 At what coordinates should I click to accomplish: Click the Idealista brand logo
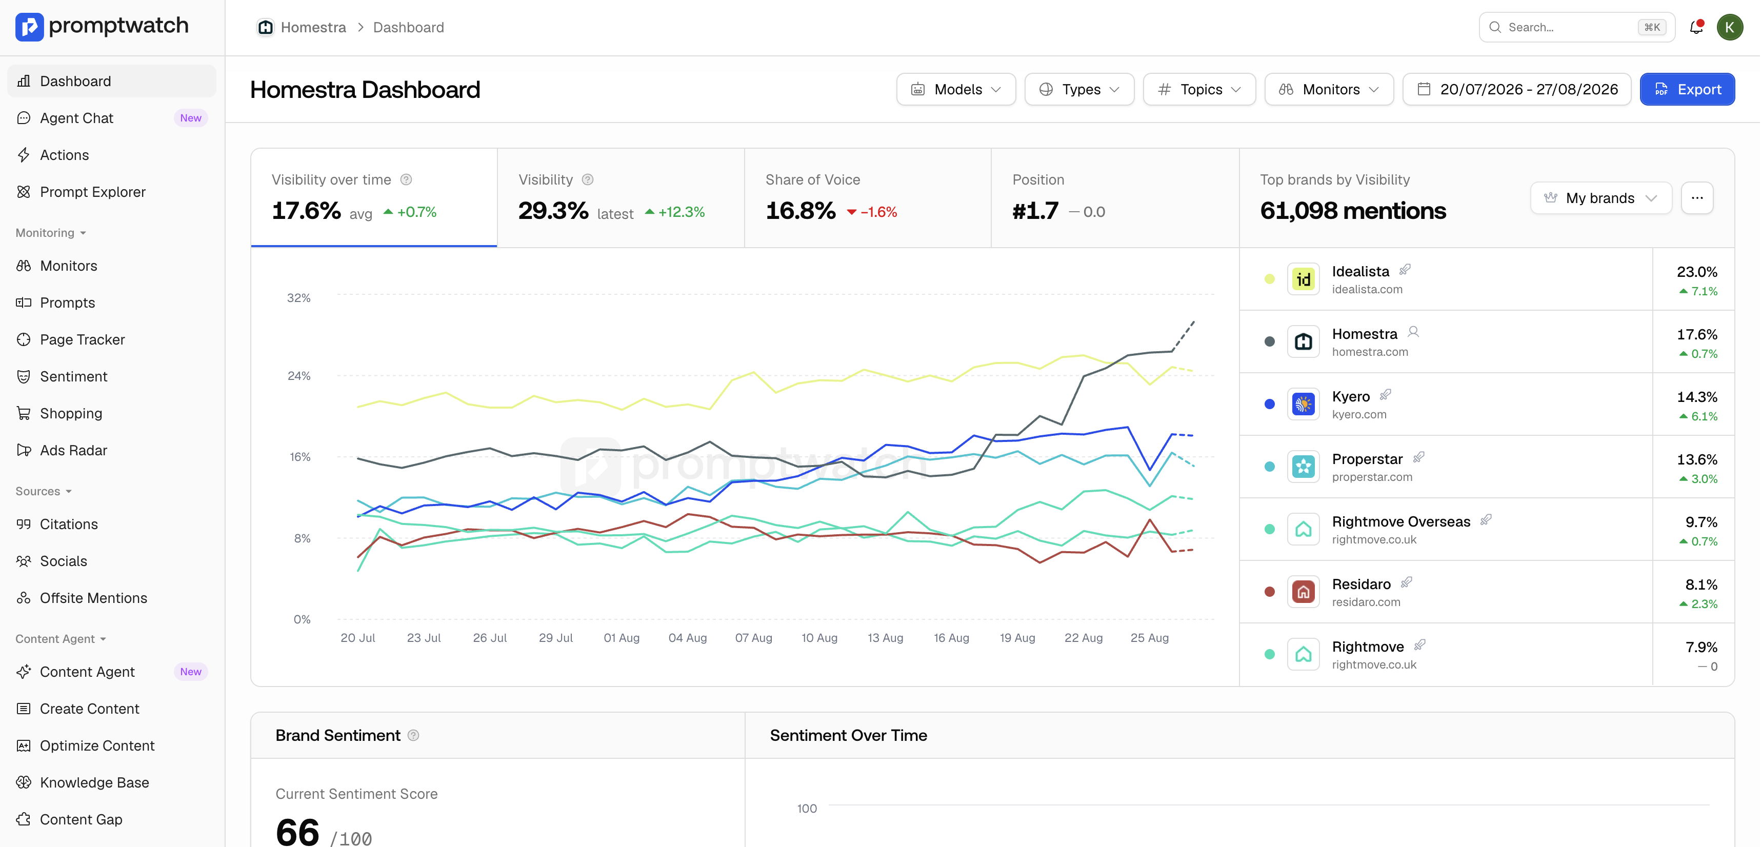[x=1303, y=279]
